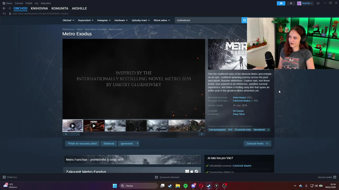Open the Akshille account dropdown

(x=305, y=3)
